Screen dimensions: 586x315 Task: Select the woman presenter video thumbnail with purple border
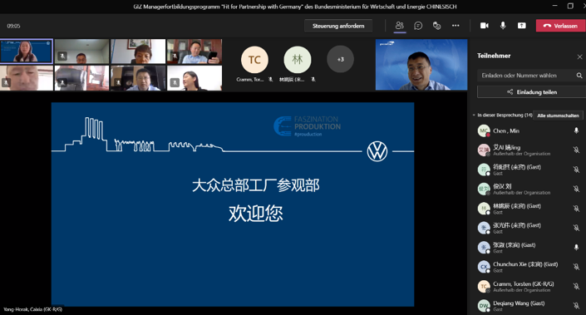pyautogui.click(x=26, y=52)
